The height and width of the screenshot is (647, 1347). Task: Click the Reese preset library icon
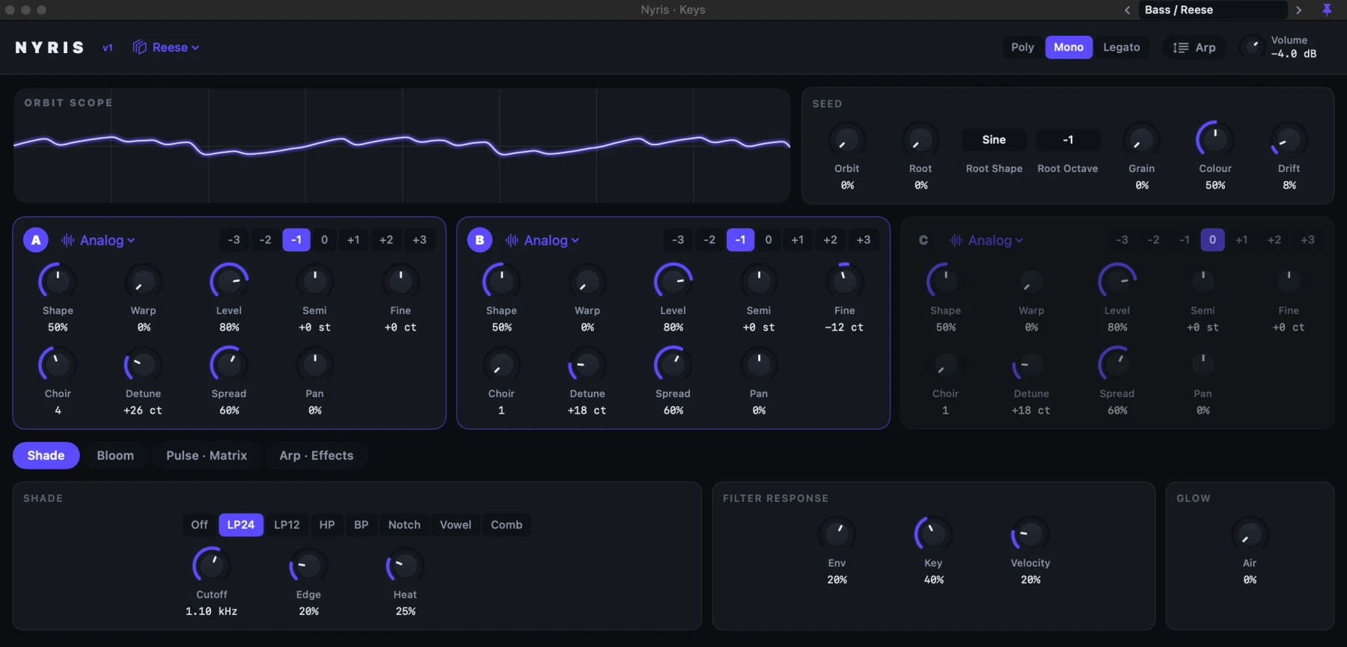coord(139,47)
